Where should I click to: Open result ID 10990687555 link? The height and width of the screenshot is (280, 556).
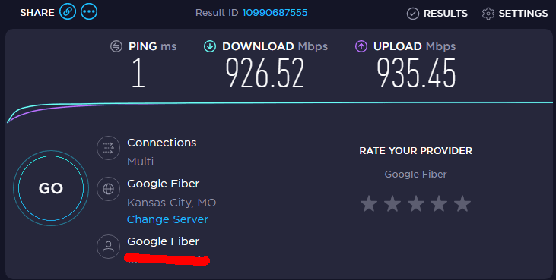(275, 13)
